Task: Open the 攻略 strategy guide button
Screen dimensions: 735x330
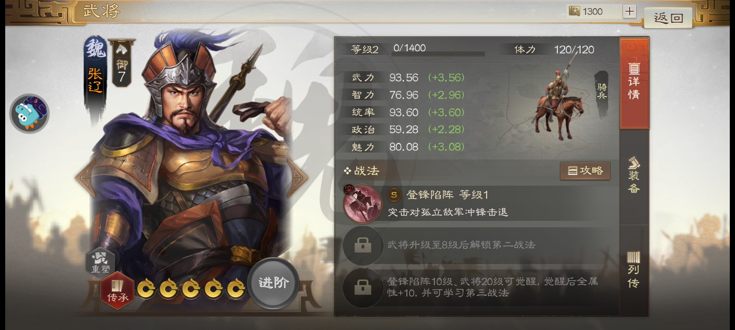Action: coord(585,171)
